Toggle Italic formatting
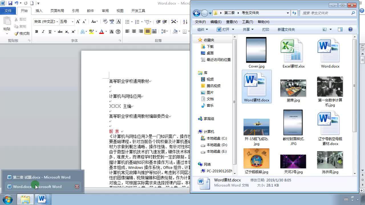The width and height of the screenshot is (365, 205). (43, 32)
